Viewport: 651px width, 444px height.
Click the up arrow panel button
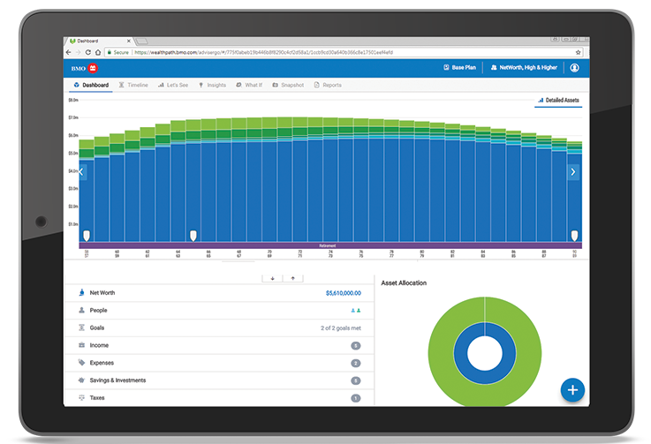(x=293, y=278)
